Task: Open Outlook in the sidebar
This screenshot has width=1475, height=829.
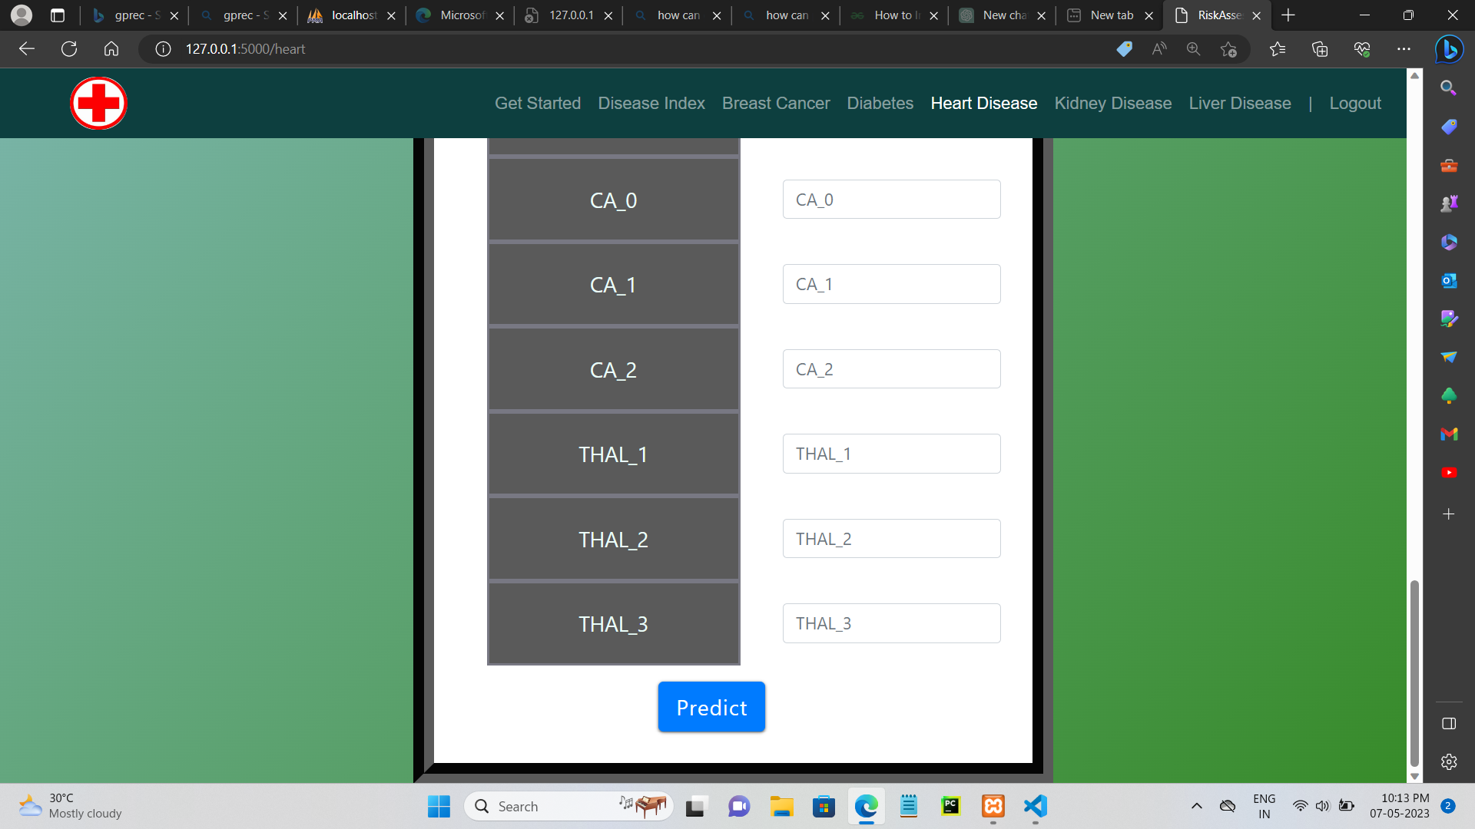Action: [1449, 280]
